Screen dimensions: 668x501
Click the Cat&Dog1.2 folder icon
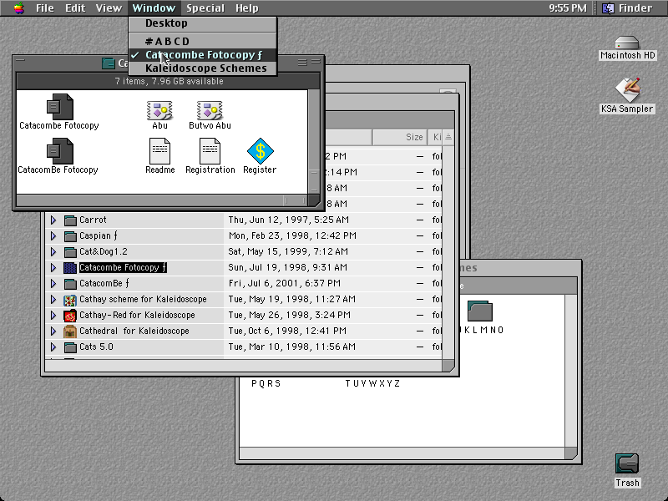pos(70,252)
